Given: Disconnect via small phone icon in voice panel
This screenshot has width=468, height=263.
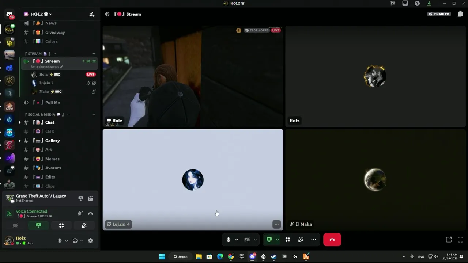Looking at the screenshot, I should [90, 214].
